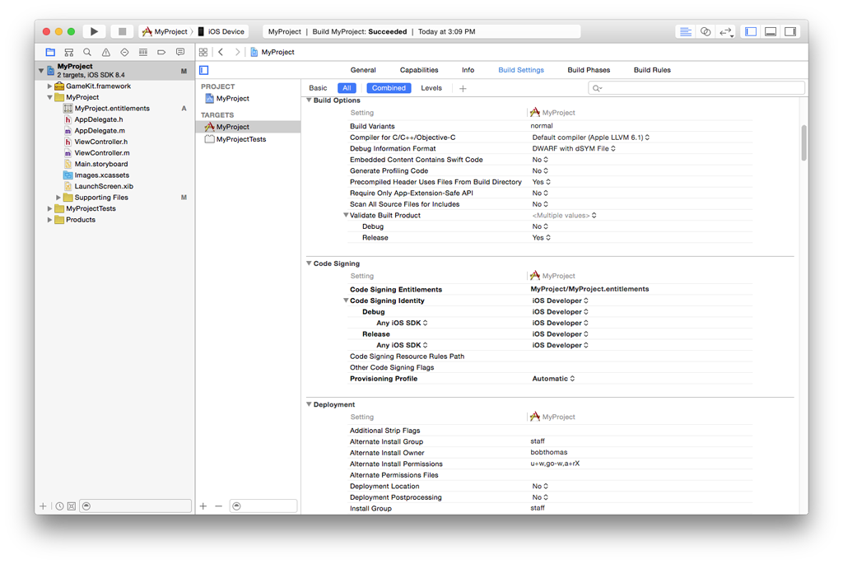
Task: Select the Basic settings filter
Action: coord(318,88)
